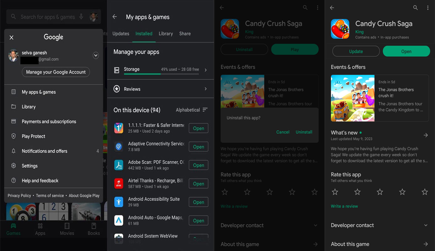Viewport: 435px width, 251px height.
Task: Tap Manage your Google Account button
Action: [x=56, y=72]
